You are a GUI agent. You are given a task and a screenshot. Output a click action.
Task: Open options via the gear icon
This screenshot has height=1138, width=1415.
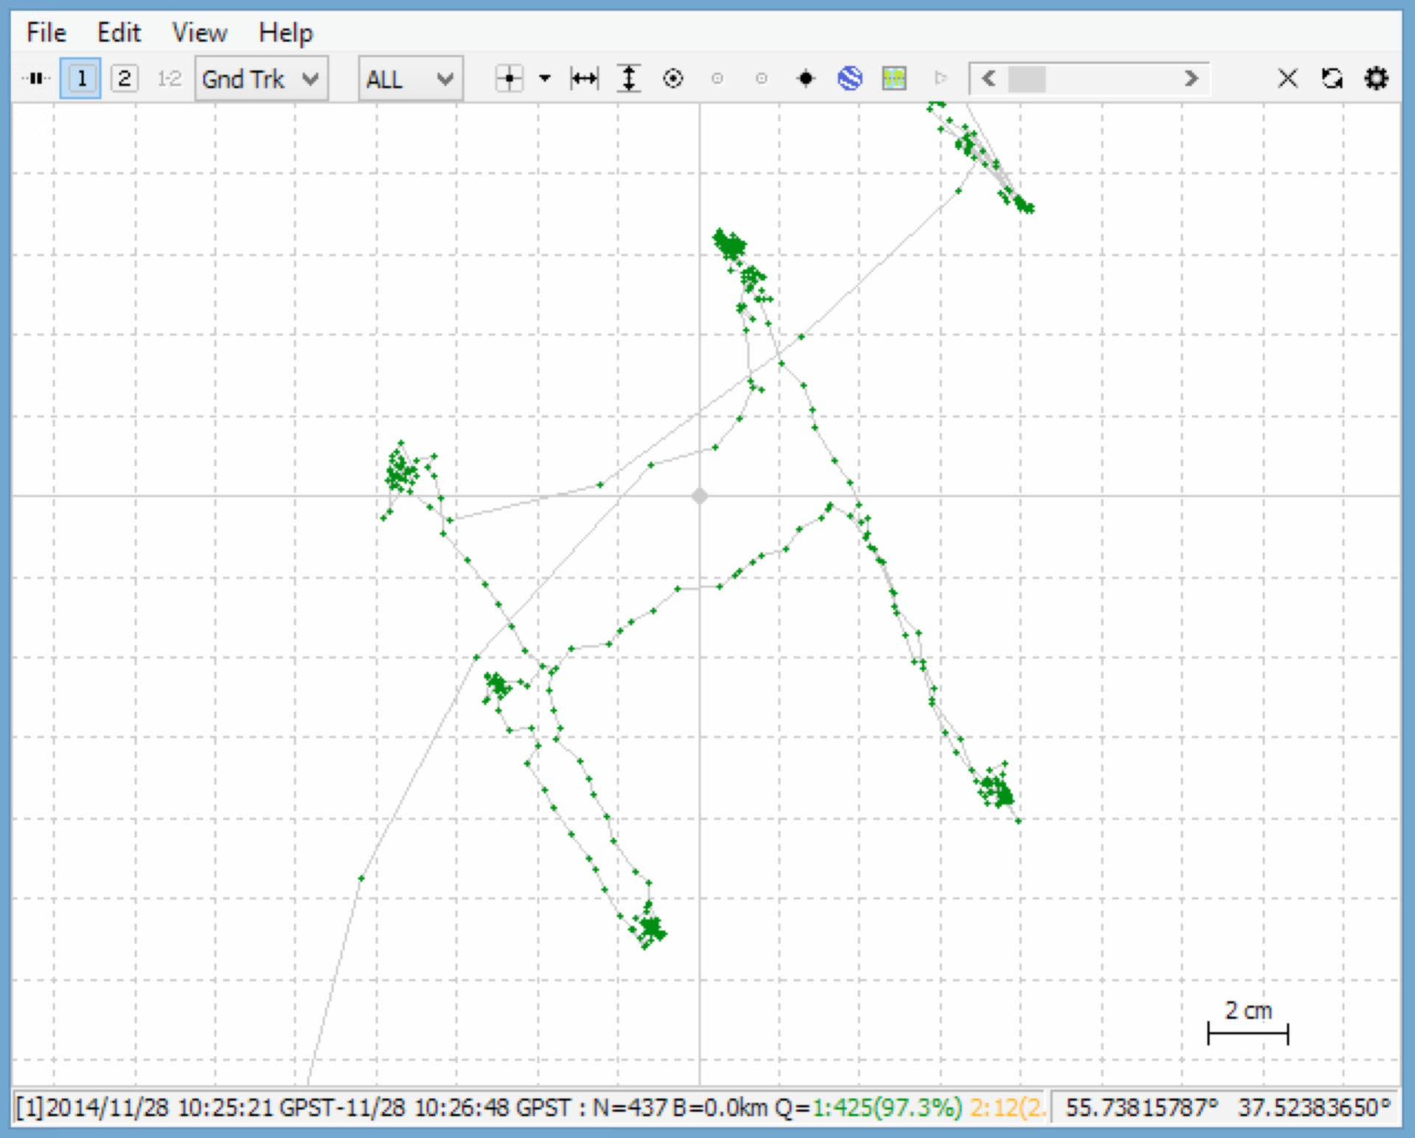[1376, 78]
